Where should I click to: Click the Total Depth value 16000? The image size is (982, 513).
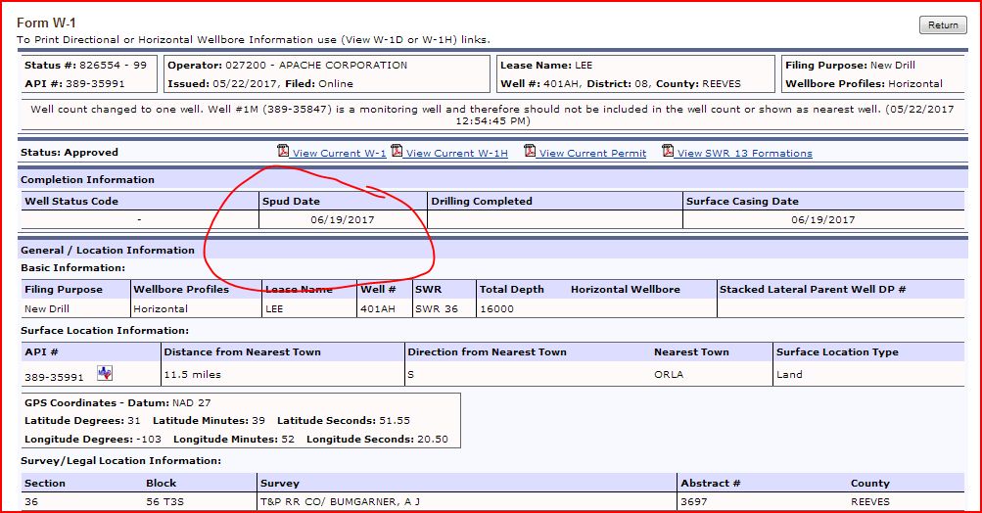(496, 308)
